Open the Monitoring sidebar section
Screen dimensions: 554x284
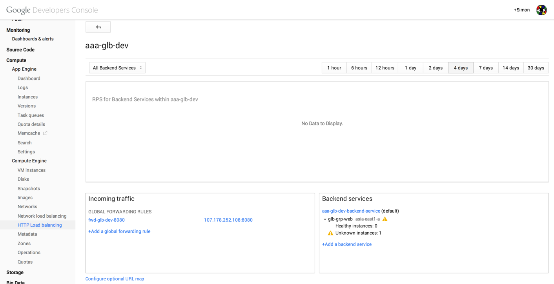coord(18,30)
